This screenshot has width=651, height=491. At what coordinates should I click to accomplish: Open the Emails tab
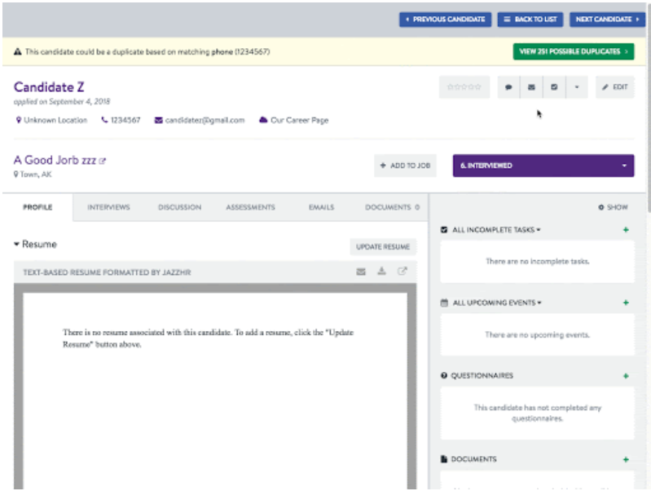(x=321, y=207)
